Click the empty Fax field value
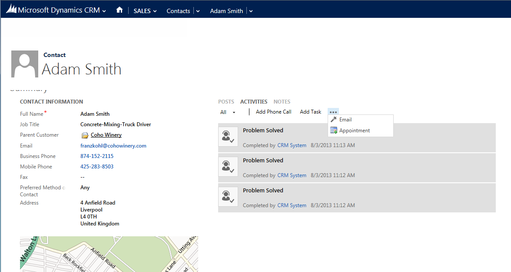The image size is (511, 272). [x=83, y=177]
